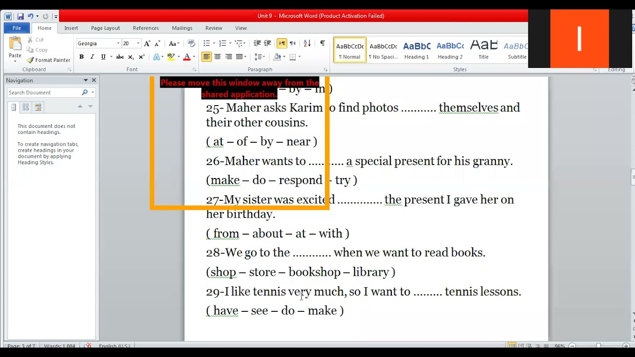Click the Save icon in quick access toolbar
The image size is (635, 357).
(20, 16)
